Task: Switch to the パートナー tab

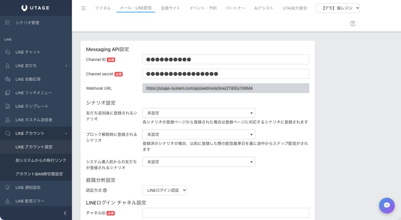Action: pyautogui.click(x=235, y=8)
